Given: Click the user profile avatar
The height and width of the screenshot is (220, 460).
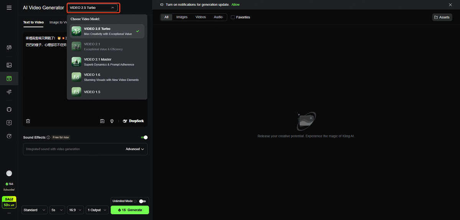Looking at the screenshot, I should coord(9,173).
